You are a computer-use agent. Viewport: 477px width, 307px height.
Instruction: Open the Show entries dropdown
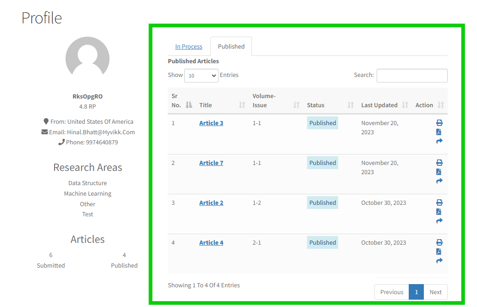point(201,76)
